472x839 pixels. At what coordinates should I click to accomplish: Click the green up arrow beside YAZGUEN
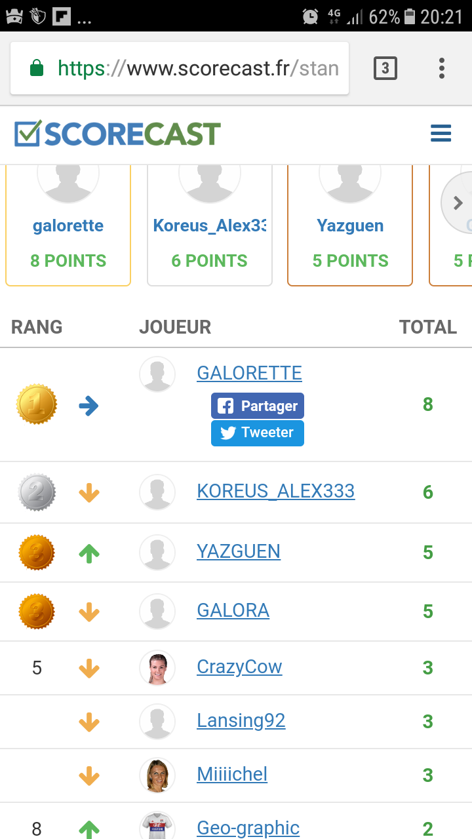click(x=89, y=553)
